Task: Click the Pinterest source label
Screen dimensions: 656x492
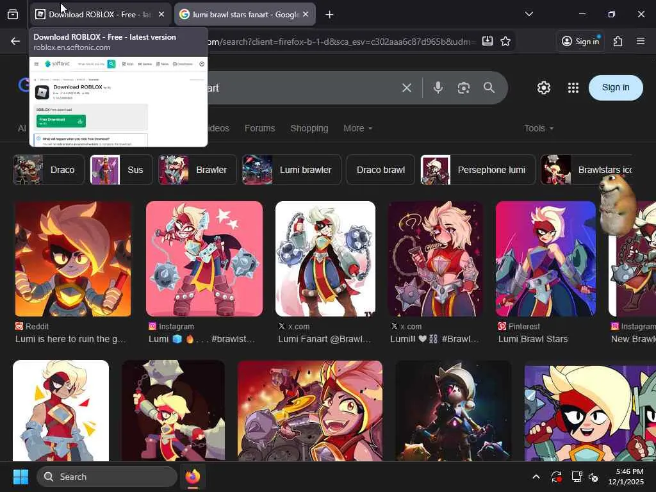Action: [519, 326]
